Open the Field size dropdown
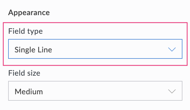 (95, 91)
